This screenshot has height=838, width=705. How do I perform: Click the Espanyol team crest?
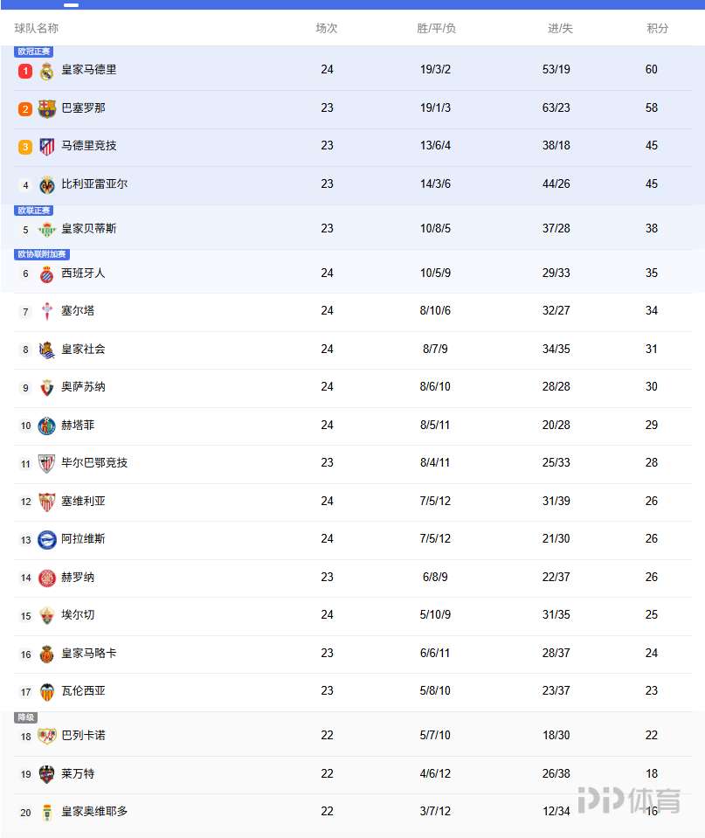[47, 274]
